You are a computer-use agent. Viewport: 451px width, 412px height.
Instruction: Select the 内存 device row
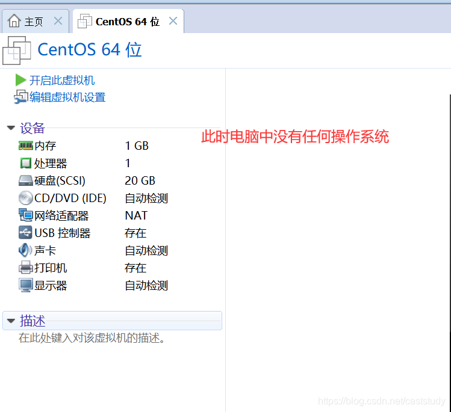point(93,146)
